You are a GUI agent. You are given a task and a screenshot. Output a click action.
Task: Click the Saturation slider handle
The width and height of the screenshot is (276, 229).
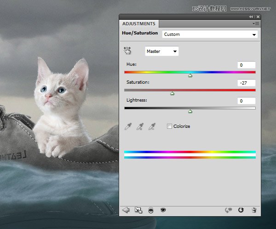(x=172, y=93)
